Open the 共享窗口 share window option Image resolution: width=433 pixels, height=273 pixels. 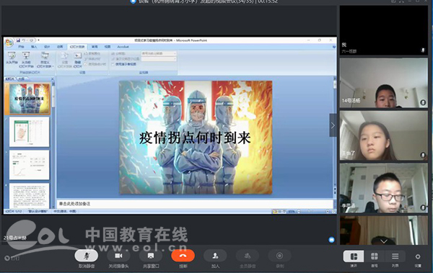[x=151, y=256]
